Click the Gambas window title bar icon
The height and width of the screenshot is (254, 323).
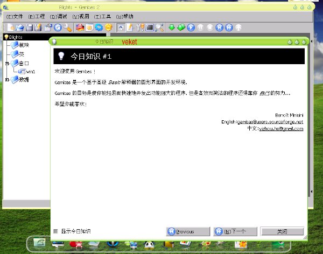tap(6, 8)
